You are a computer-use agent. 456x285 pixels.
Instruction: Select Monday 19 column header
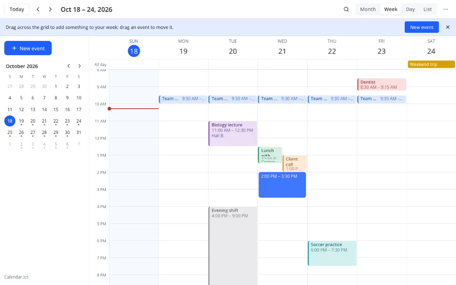click(183, 47)
